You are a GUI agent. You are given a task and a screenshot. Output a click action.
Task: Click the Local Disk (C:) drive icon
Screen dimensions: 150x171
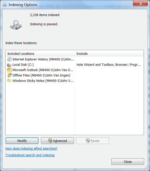tap(9, 65)
